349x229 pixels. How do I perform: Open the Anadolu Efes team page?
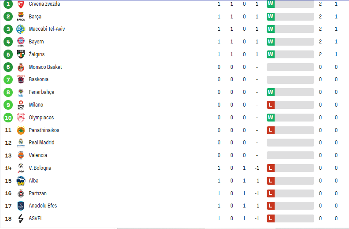point(43,206)
